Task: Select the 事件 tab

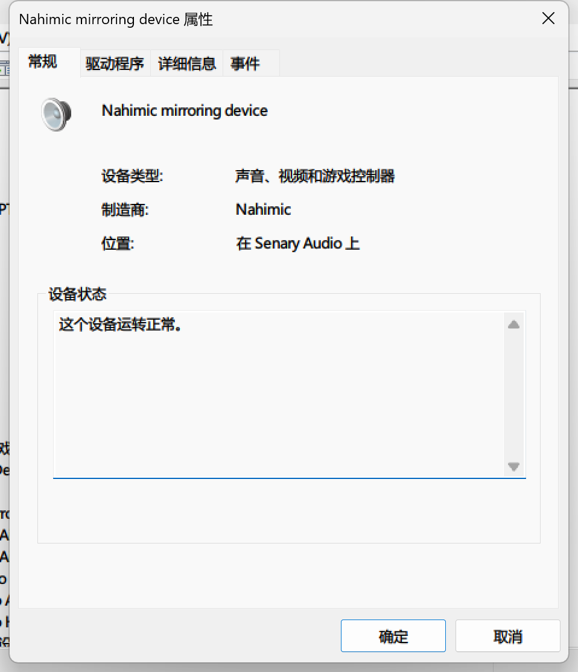Action: click(x=244, y=63)
